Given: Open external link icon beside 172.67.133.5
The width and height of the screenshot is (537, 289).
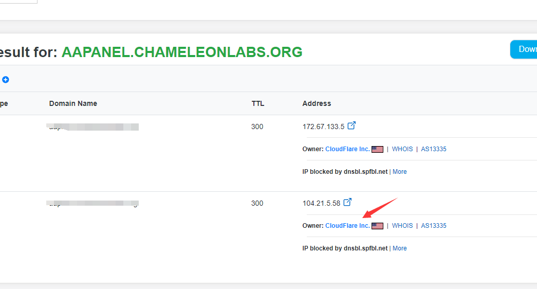Looking at the screenshot, I should click(x=352, y=125).
